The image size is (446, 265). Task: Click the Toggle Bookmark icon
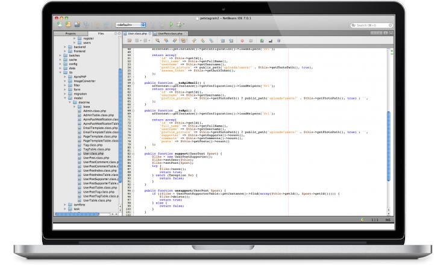(x=212, y=41)
